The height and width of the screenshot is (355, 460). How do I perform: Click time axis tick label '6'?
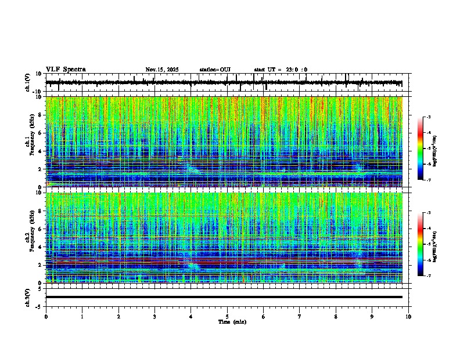point(264,317)
